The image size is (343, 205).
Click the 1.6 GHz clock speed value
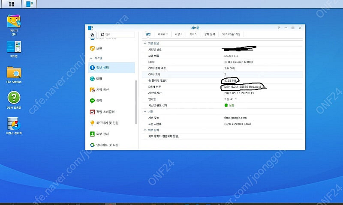point(230,68)
